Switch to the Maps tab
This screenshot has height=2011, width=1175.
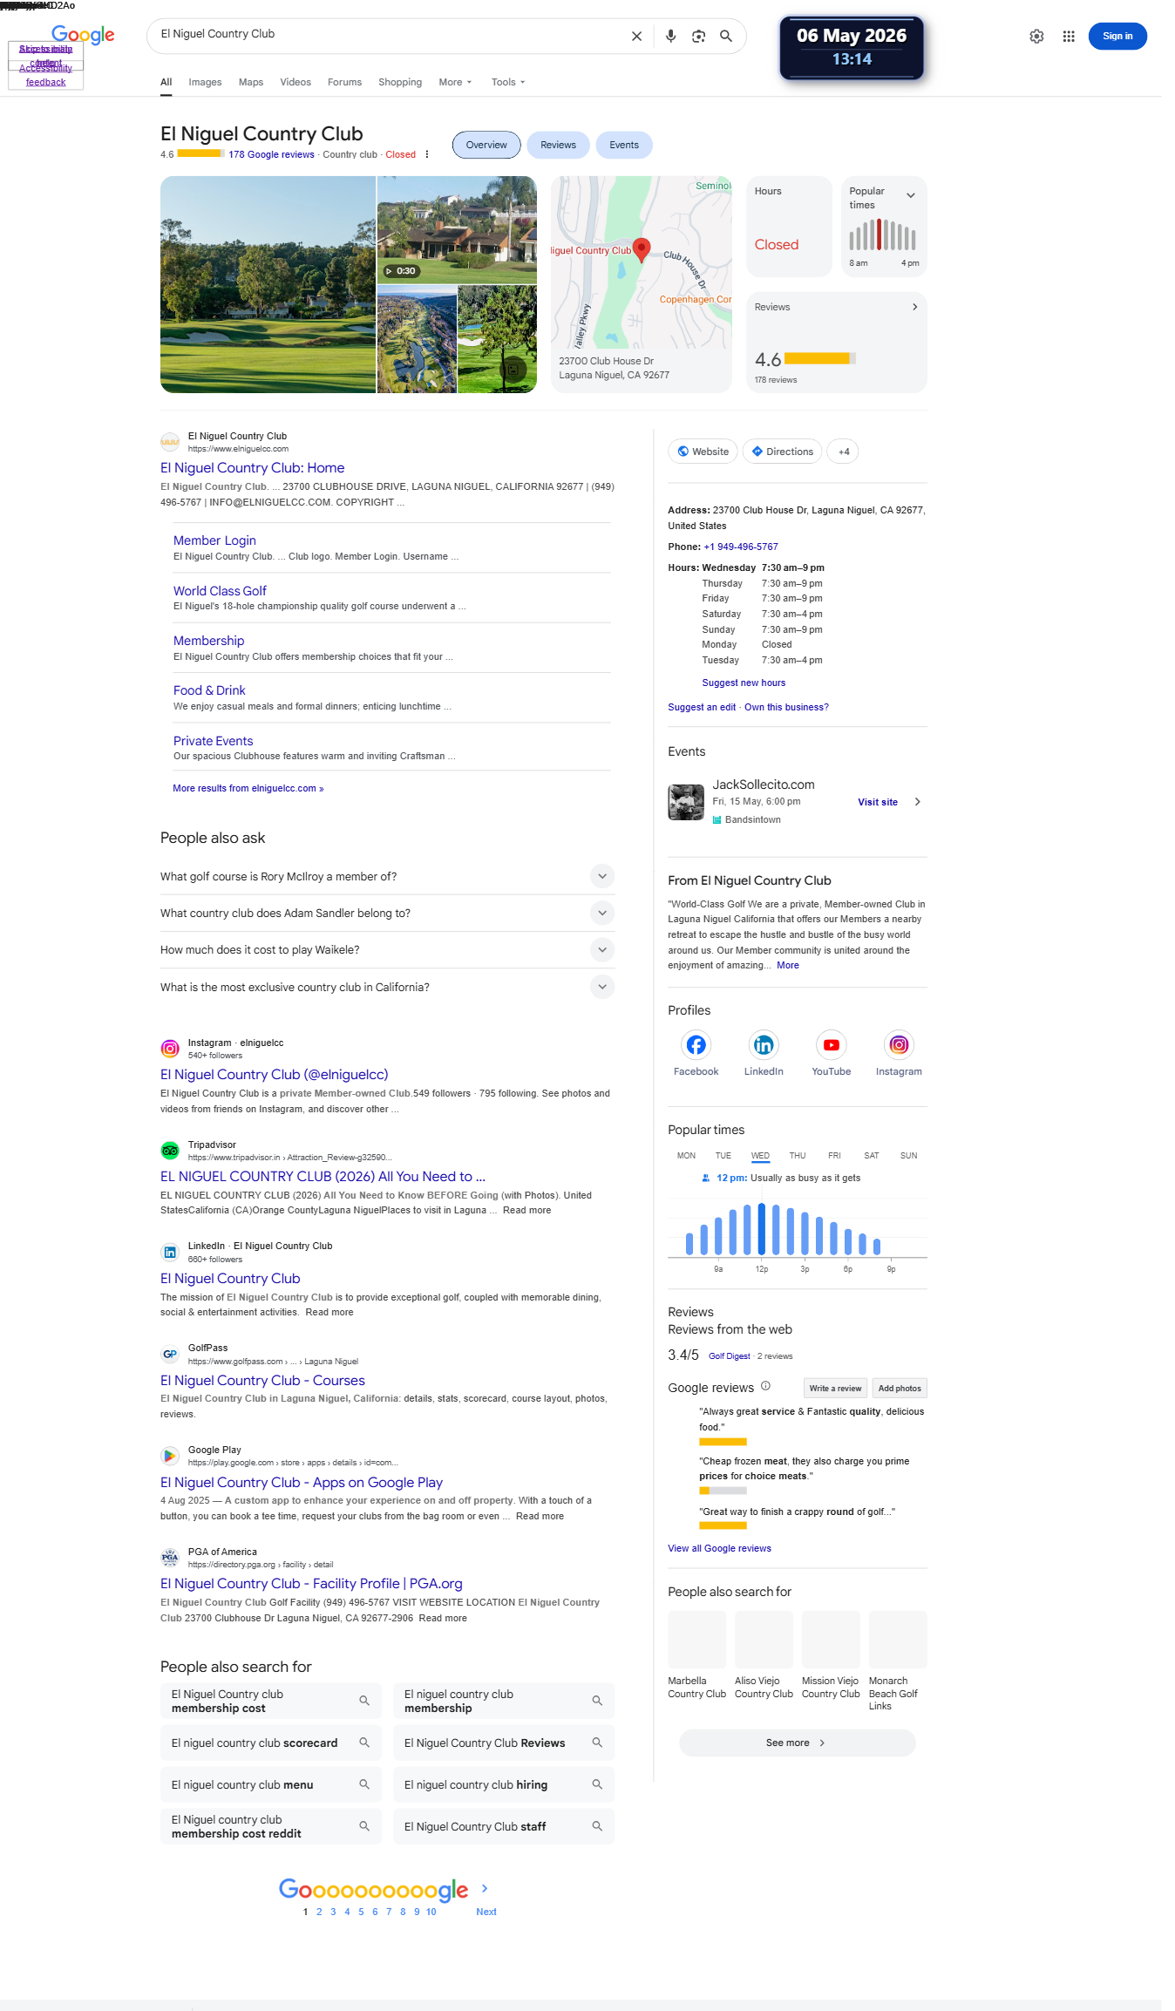point(251,82)
